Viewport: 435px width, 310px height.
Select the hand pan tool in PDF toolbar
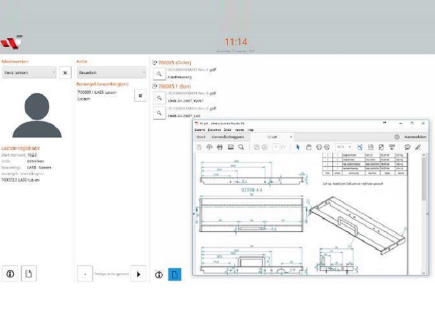pyautogui.click(x=308, y=147)
